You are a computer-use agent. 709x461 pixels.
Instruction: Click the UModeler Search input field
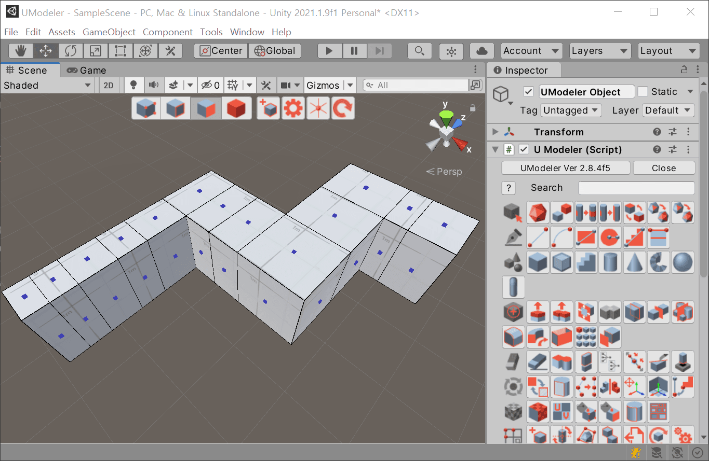tap(636, 188)
